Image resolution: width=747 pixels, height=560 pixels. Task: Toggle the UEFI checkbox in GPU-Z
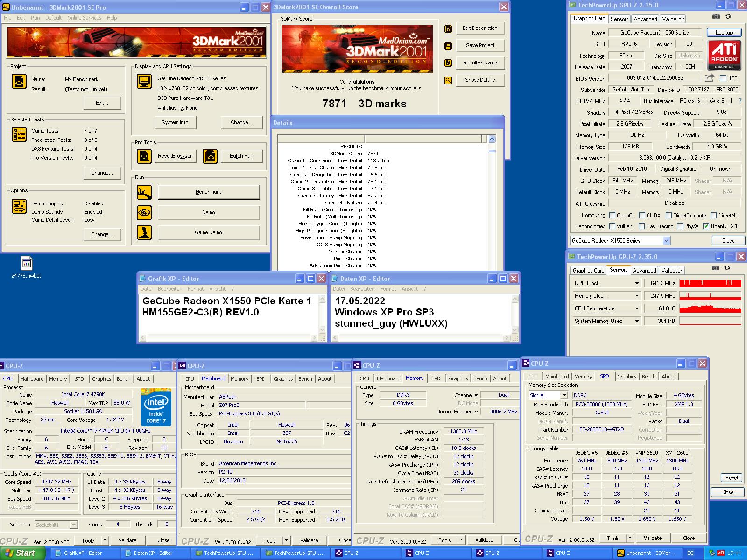(x=723, y=78)
